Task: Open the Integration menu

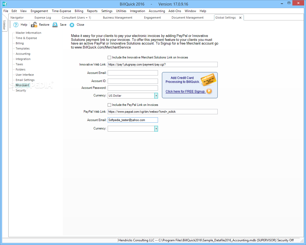Action: [x=137, y=11]
